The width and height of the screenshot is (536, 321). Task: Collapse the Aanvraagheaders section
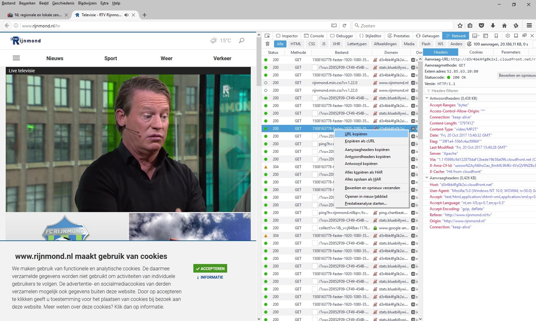[x=427, y=178]
